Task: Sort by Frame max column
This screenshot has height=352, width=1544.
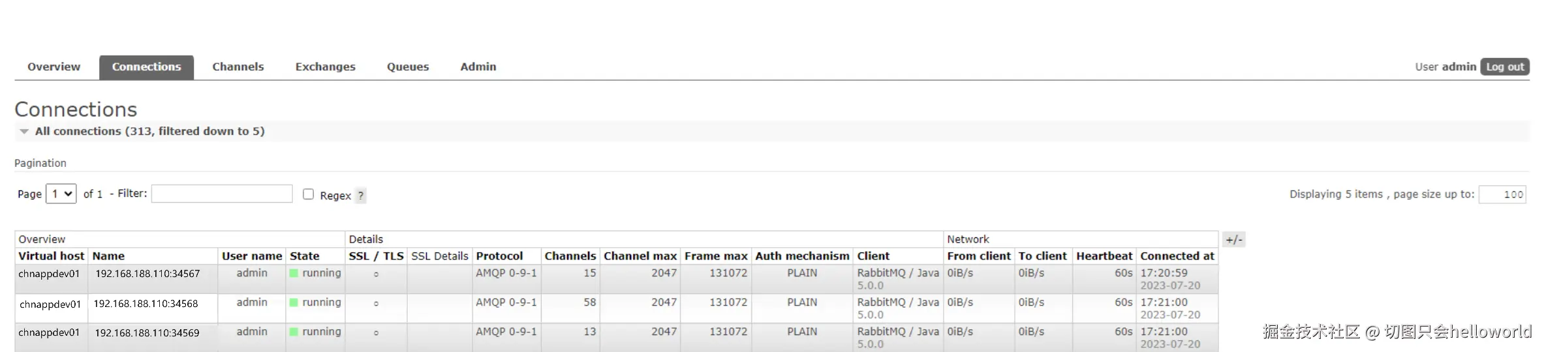Action: [x=716, y=256]
